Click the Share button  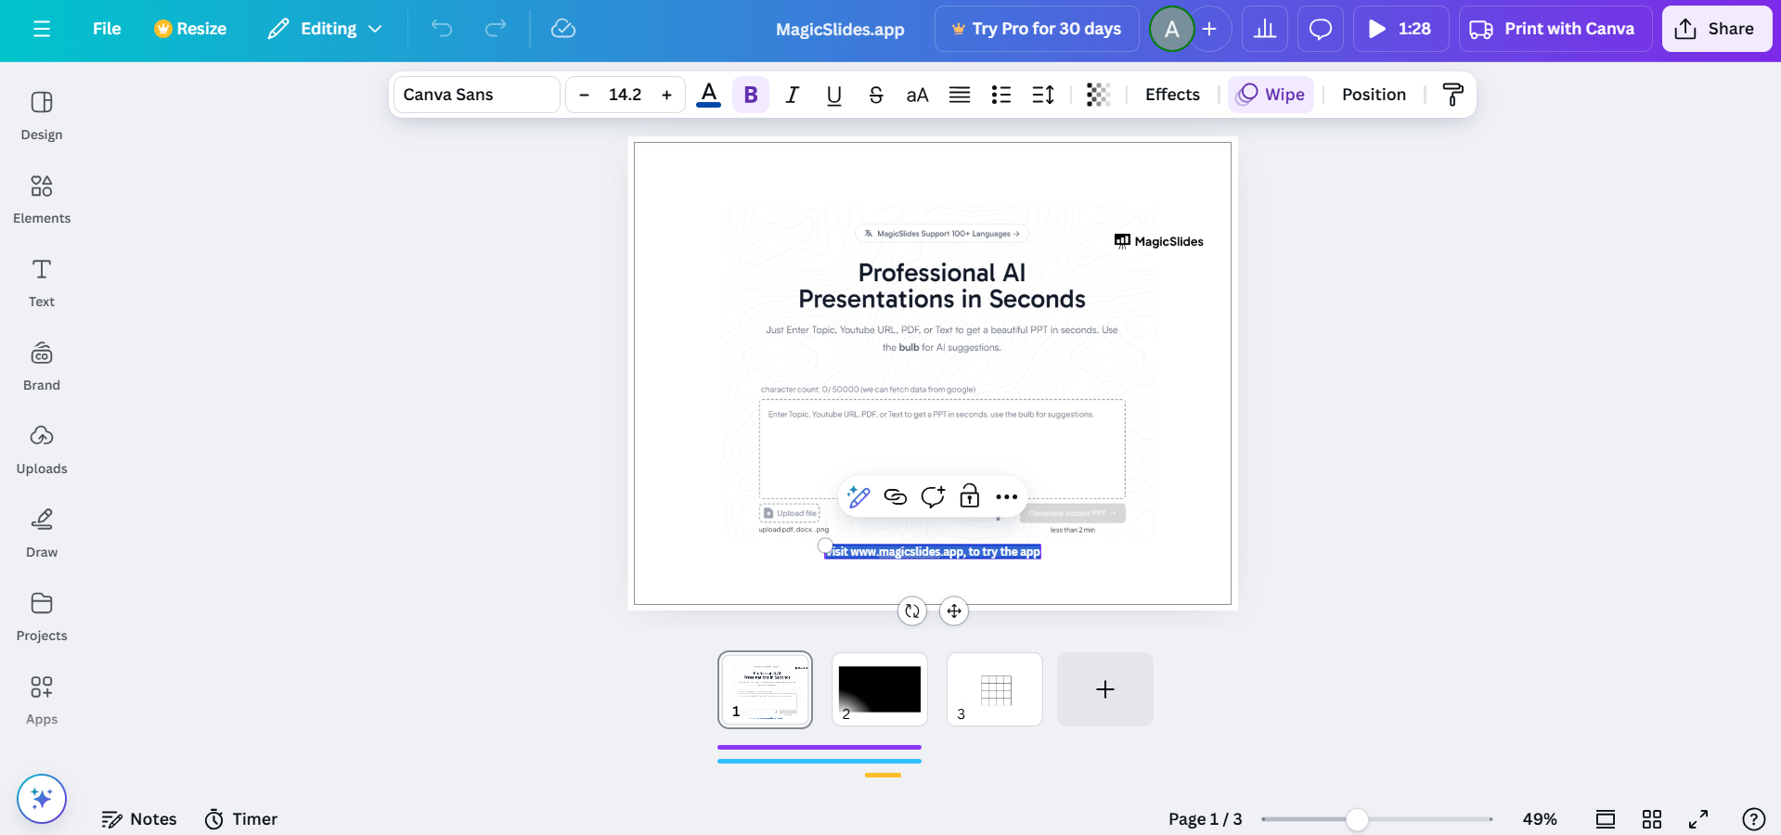coord(1716,29)
